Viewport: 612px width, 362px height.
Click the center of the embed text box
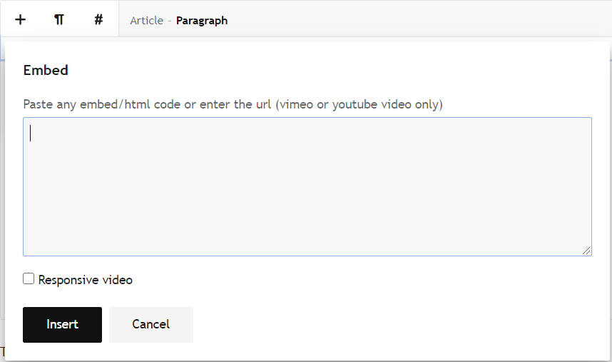(x=307, y=186)
